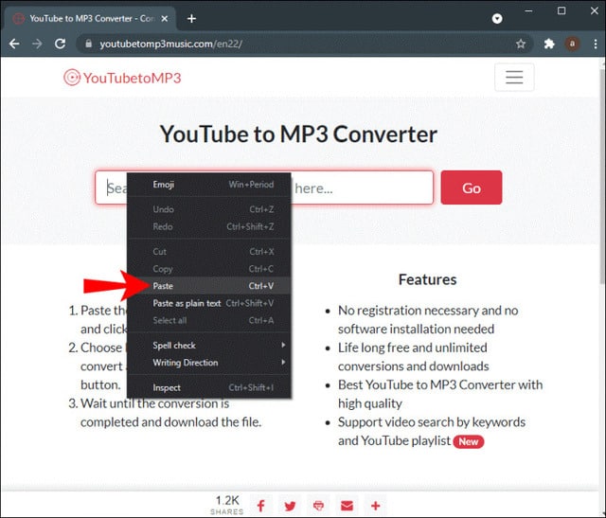Choose Undo in the context menu
606x518 pixels.
tap(209, 209)
